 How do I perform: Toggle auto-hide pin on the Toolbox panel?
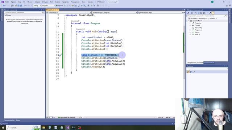click(42, 10)
